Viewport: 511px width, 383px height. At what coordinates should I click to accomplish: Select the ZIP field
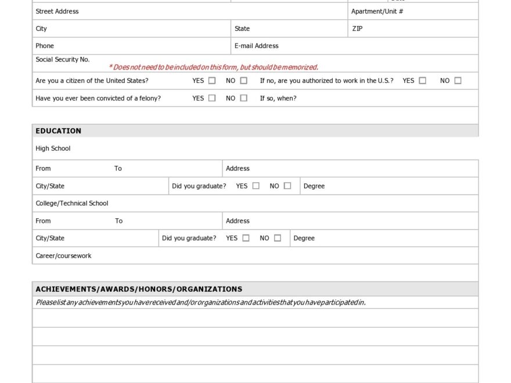[x=412, y=28]
